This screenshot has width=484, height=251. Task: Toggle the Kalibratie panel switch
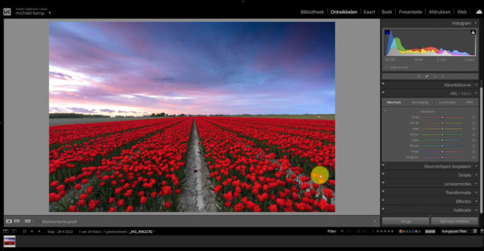click(x=383, y=209)
